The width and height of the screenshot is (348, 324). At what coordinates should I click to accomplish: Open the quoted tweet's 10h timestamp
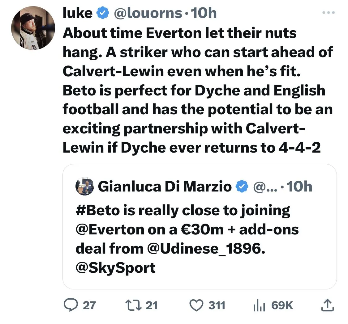tap(299, 187)
